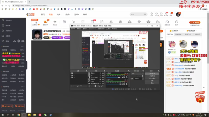Viewport: 209px width, 117px height.
Task: Open the diamond tool icon
Action: (x=139, y=22)
